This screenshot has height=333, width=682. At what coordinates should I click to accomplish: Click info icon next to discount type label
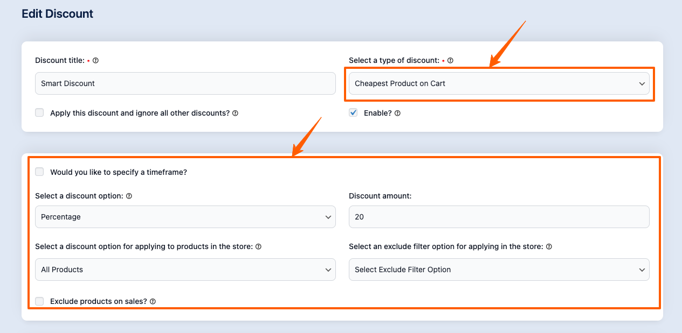(x=450, y=61)
